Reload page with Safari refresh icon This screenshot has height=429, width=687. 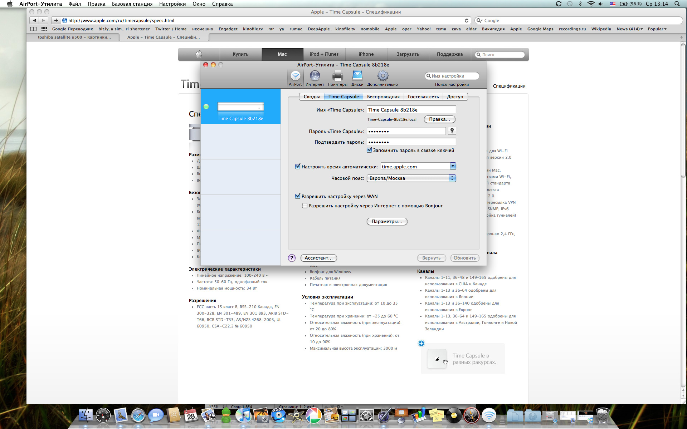466,20
